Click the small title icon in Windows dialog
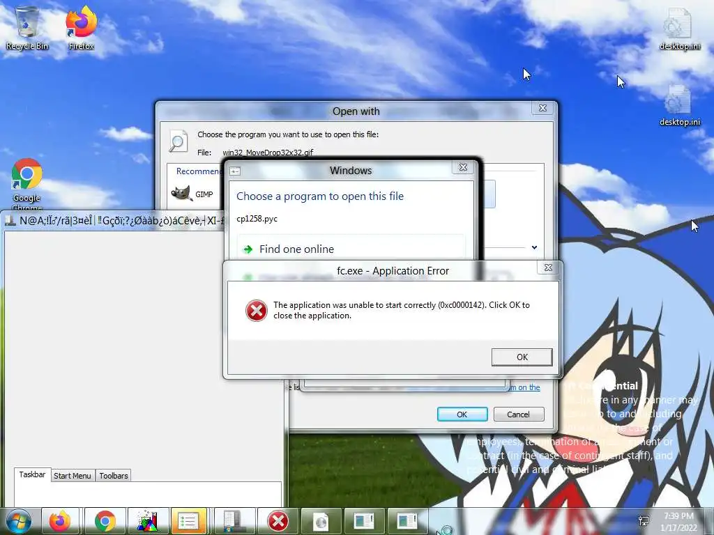This screenshot has height=535, width=714. tap(235, 171)
